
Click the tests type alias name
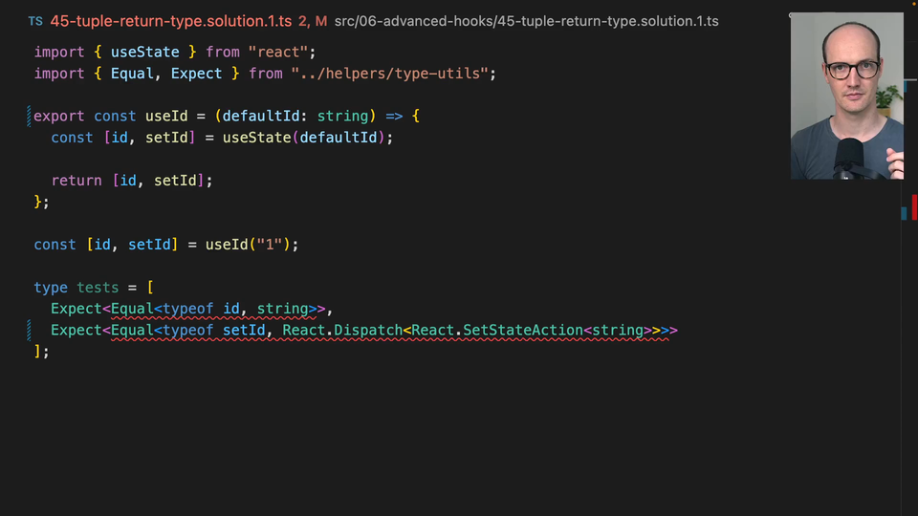click(98, 288)
